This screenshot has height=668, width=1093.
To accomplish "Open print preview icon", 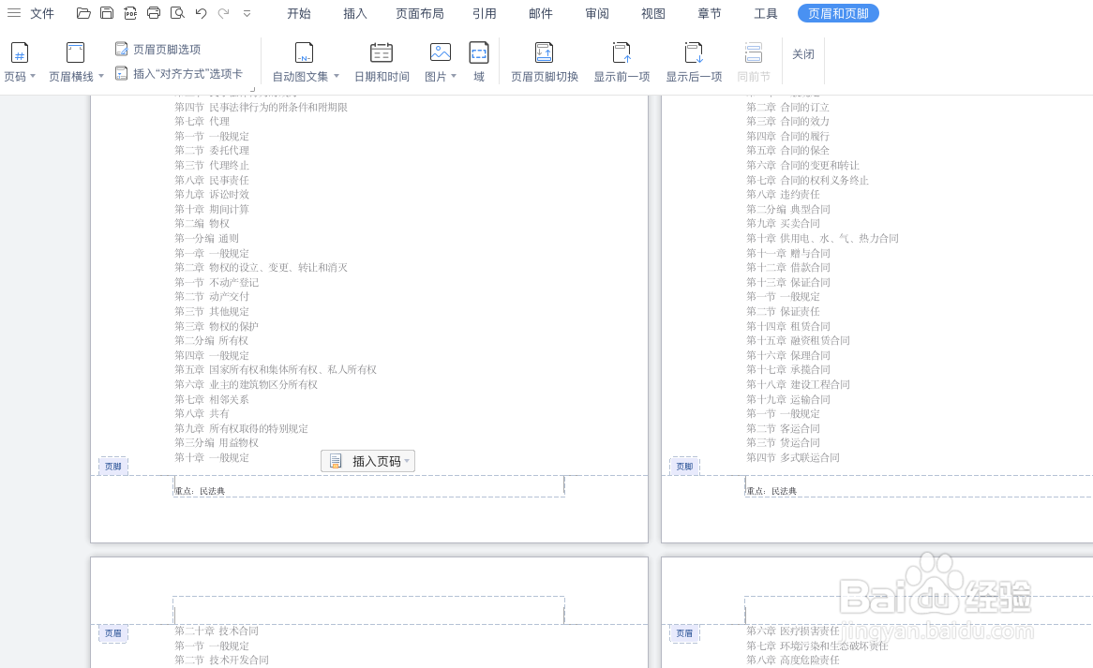I will 178,12.
